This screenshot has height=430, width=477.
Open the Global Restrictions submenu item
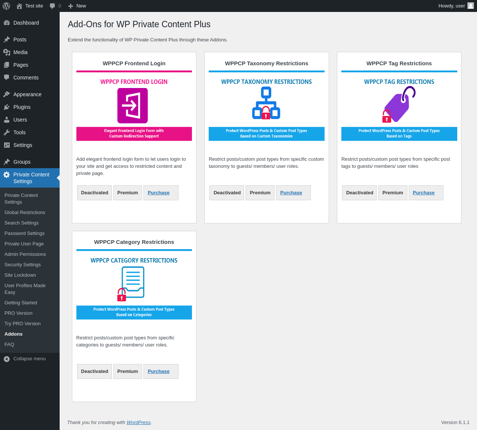pyautogui.click(x=25, y=213)
